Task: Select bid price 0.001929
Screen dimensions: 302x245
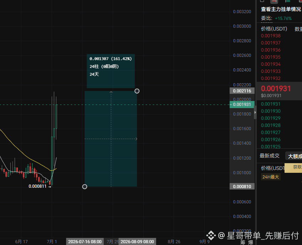Action: point(271,118)
